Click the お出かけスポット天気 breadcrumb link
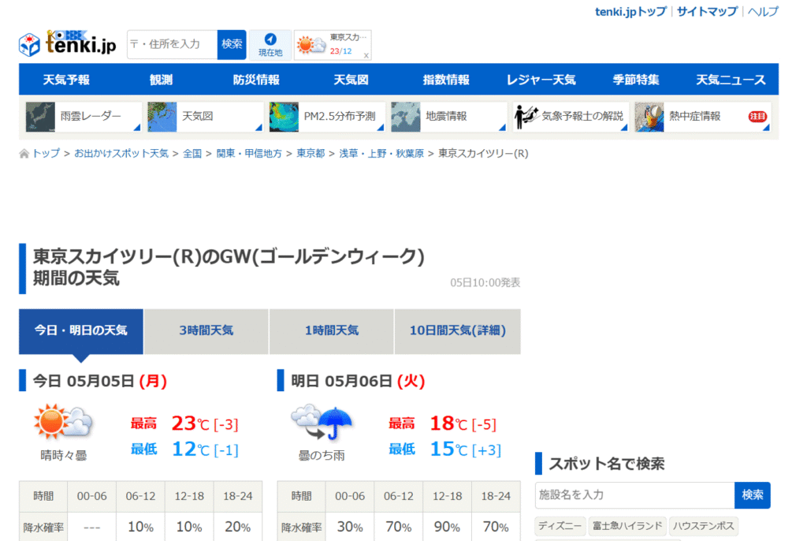The width and height of the screenshot is (807, 541). click(x=121, y=154)
